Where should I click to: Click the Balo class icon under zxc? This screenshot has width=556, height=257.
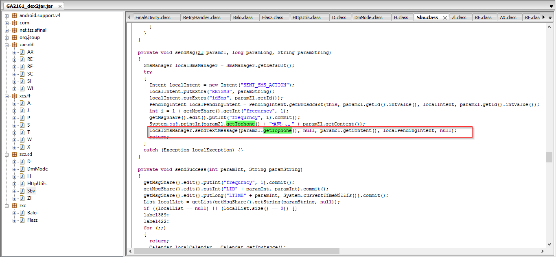pyautogui.click(x=22, y=213)
